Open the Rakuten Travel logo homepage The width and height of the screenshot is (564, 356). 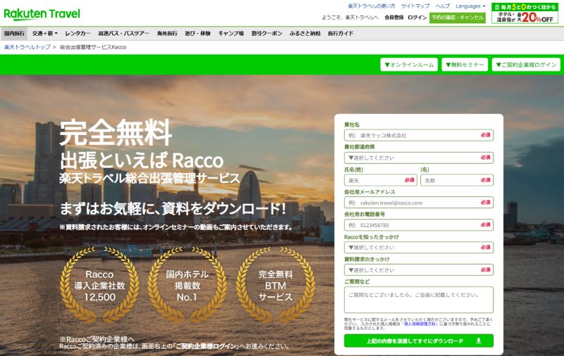pos(42,14)
